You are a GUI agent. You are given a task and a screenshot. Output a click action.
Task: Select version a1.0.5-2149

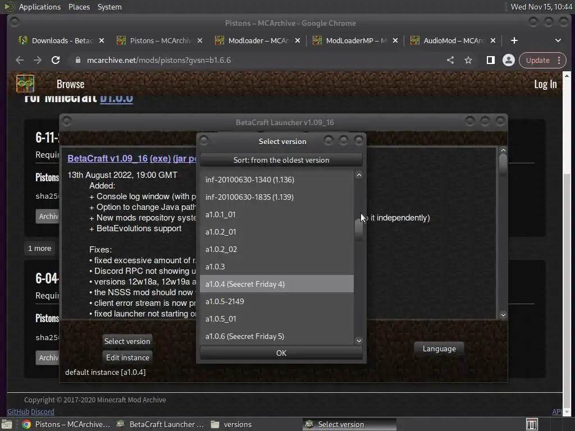[276, 301]
